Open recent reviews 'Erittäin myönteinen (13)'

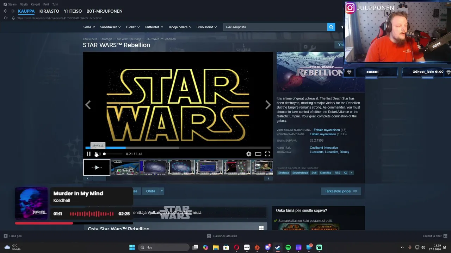(330, 130)
